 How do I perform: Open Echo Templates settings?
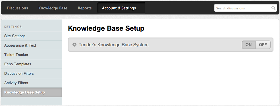coord(32,64)
